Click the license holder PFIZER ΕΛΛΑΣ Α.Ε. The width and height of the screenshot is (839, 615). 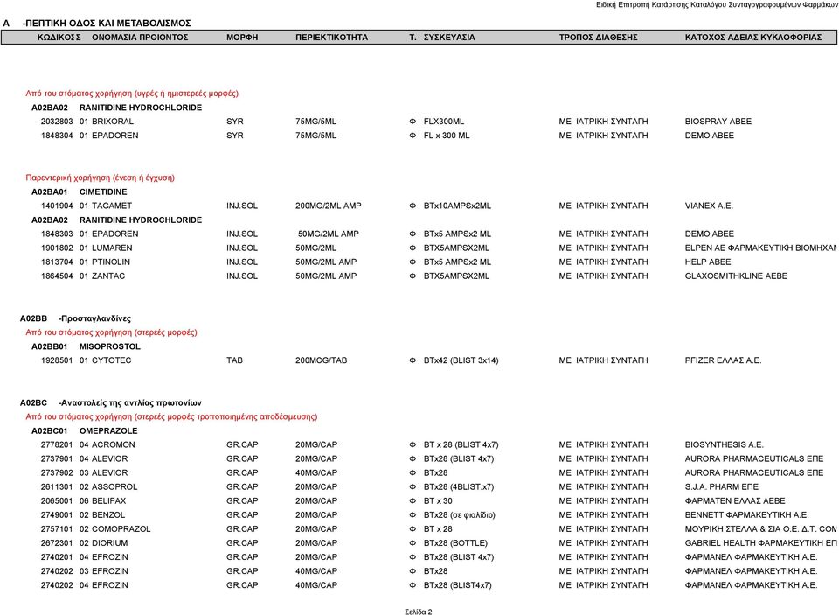pos(723,360)
